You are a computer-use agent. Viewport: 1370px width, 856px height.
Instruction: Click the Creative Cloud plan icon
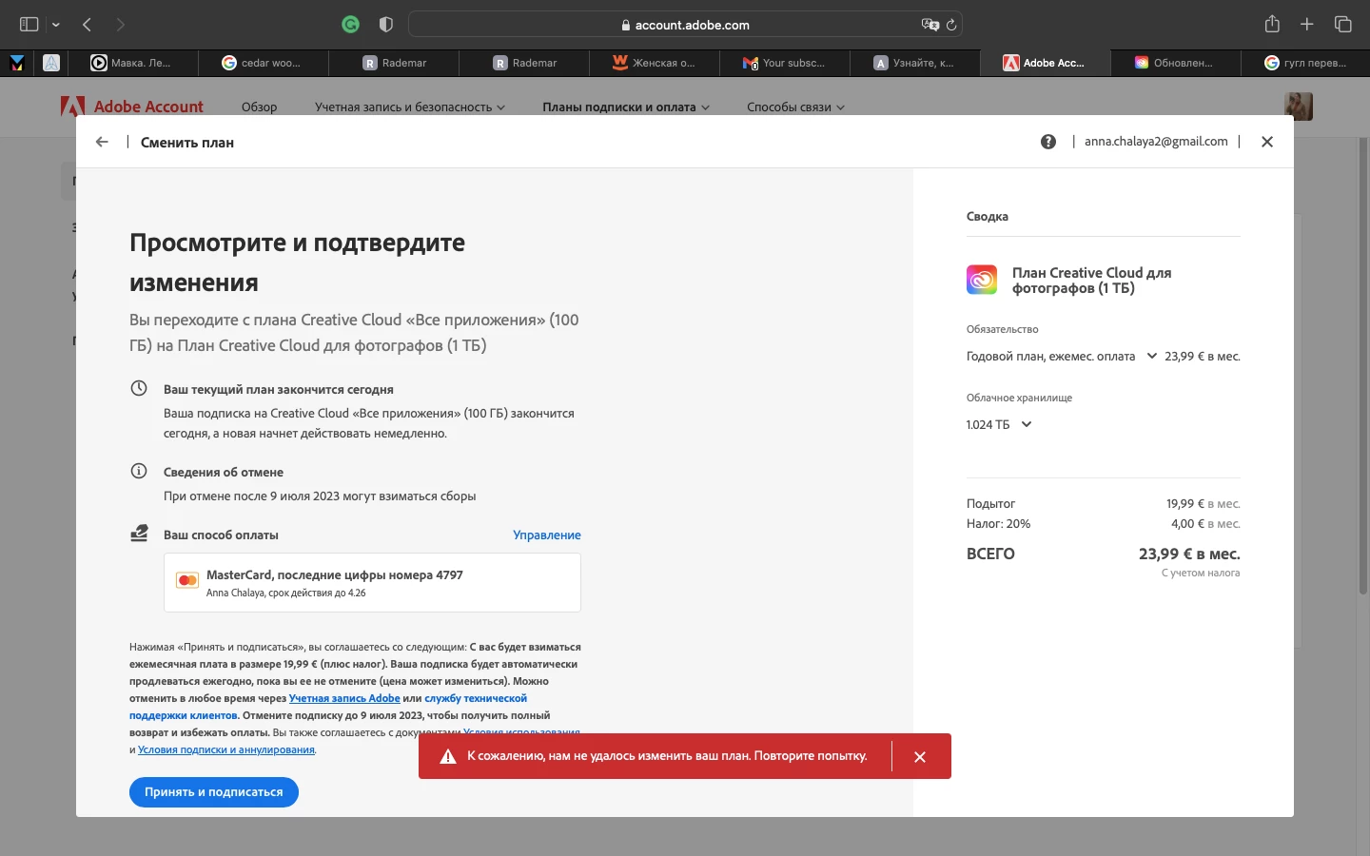pos(982,280)
